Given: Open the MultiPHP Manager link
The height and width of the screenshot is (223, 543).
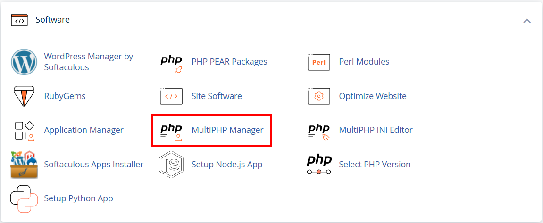Looking at the screenshot, I should tap(227, 130).
